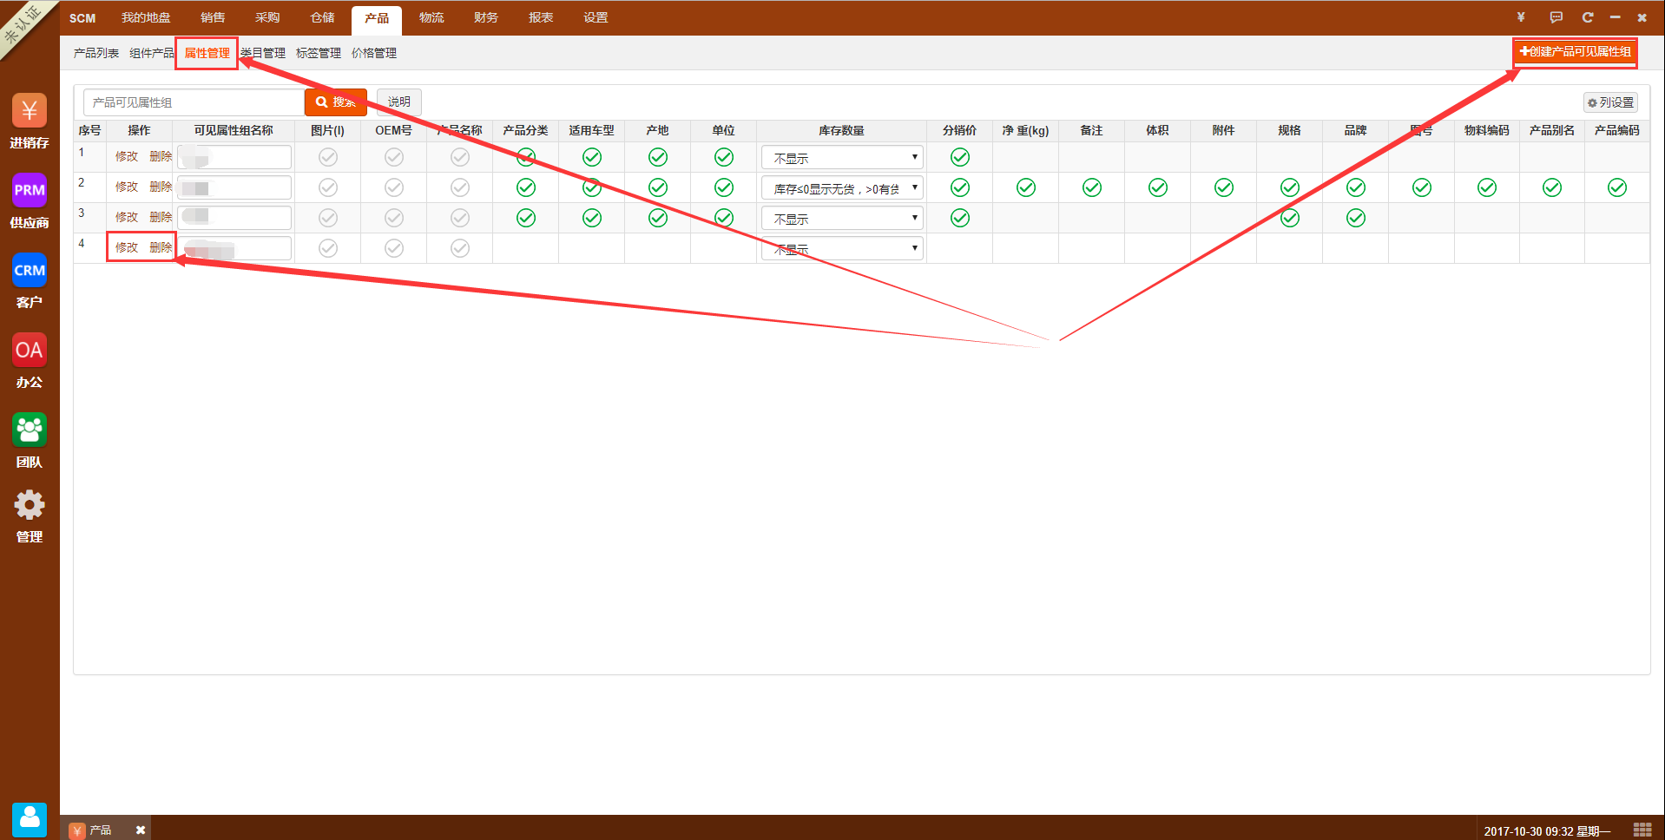Image resolution: width=1665 pixels, height=840 pixels.
Task: Click 创建产品可见属性组 button
Action: tap(1576, 52)
